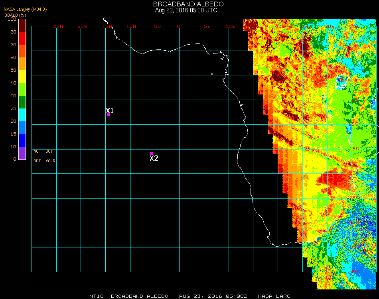Image resolution: width=379 pixels, height=299 pixels.
Task: Click the 'OUT' legend label
Action: (x=49, y=151)
